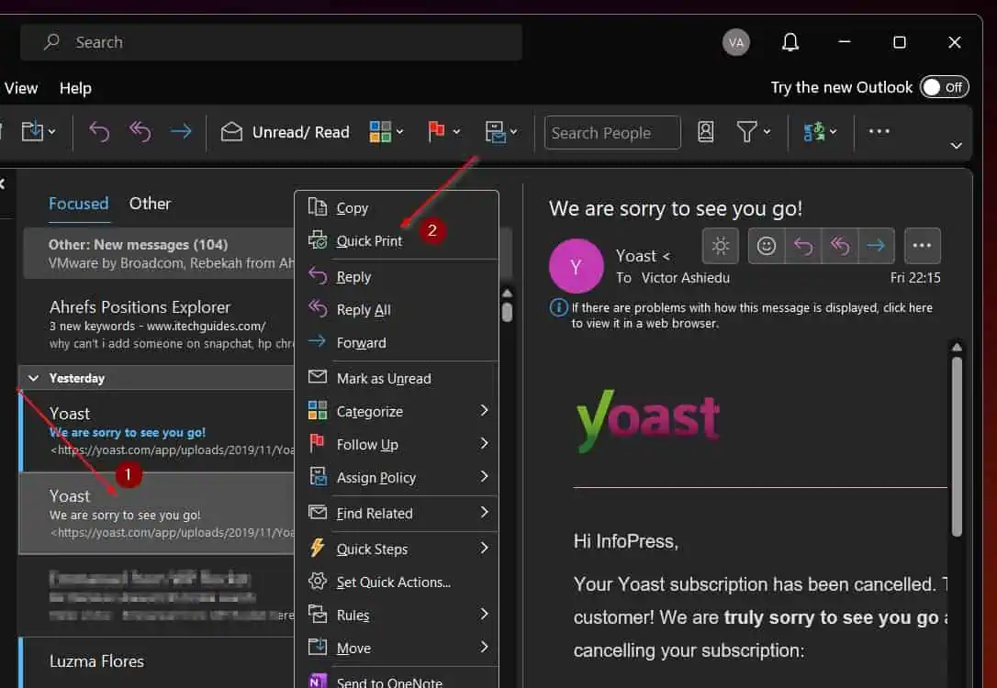The image size is (997, 688).
Task: Forward using reading pane arrow icon
Action: click(876, 246)
